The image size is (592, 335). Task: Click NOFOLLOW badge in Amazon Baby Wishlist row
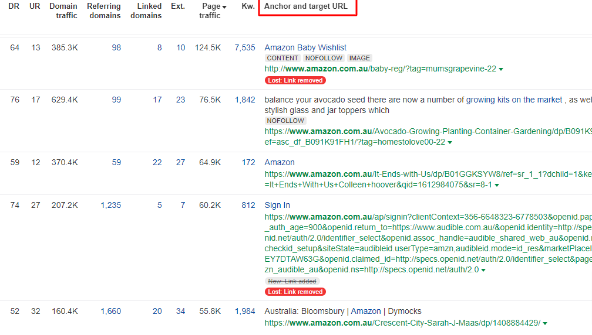[x=324, y=59]
